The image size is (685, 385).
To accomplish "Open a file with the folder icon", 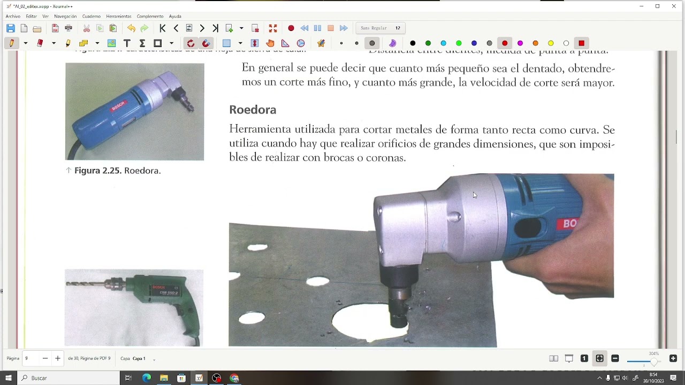I will coord(37,28).
